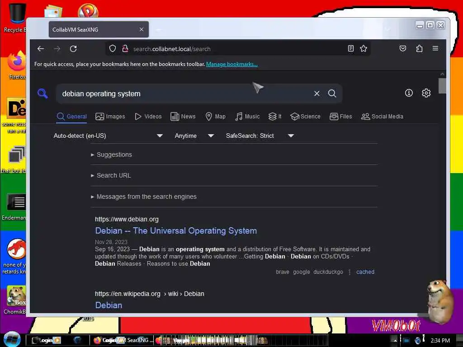The height and width of the screenshot is (347, 463).
Task: Show hidden tray icons arrow
Action: pos(395,341)
